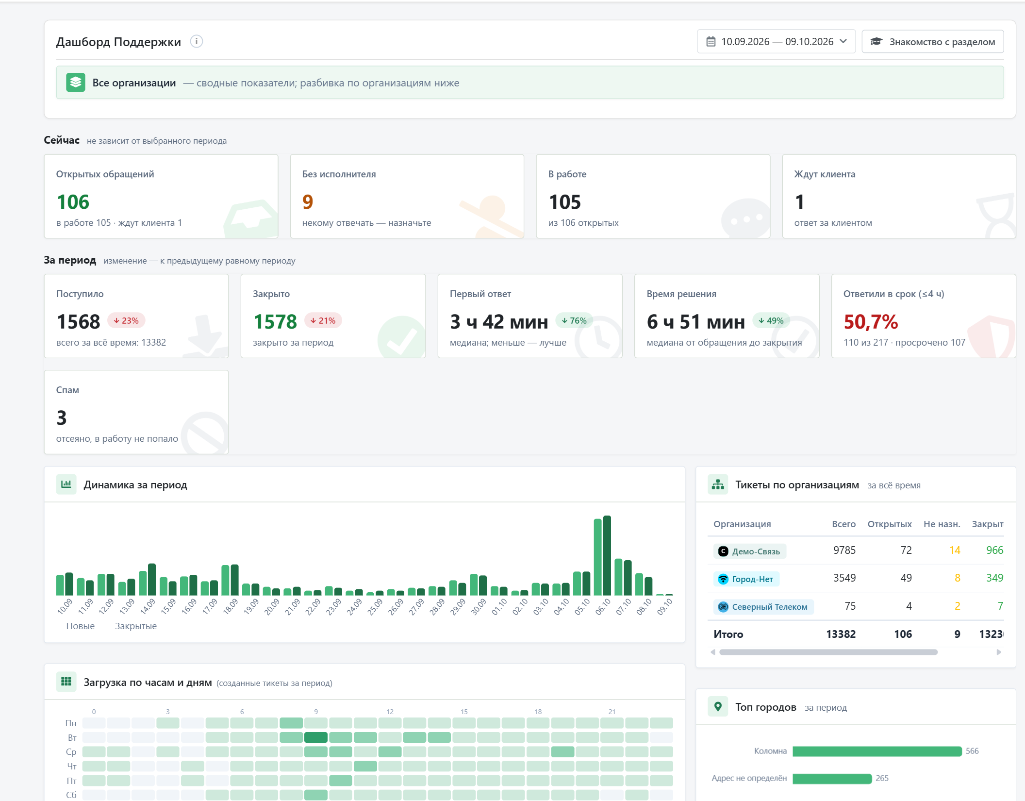Click the 21% badge on Закрыто card

click(x=323, y=320)
